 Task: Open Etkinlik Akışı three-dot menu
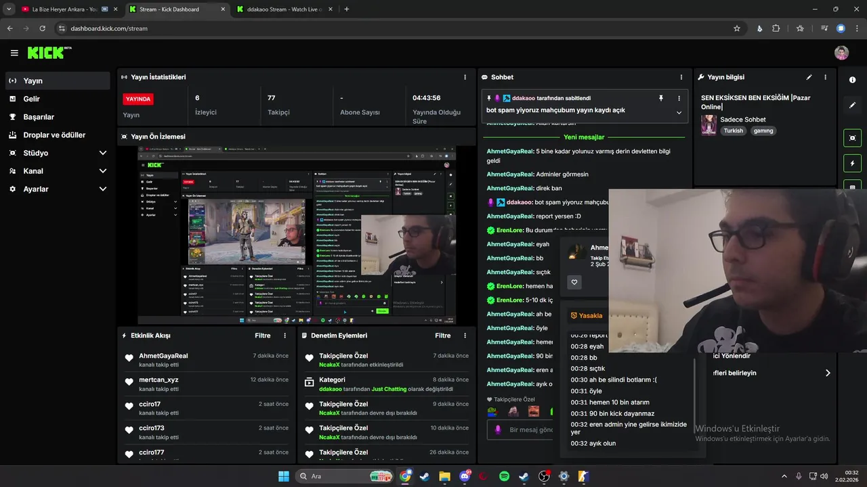tap(284, 335)
